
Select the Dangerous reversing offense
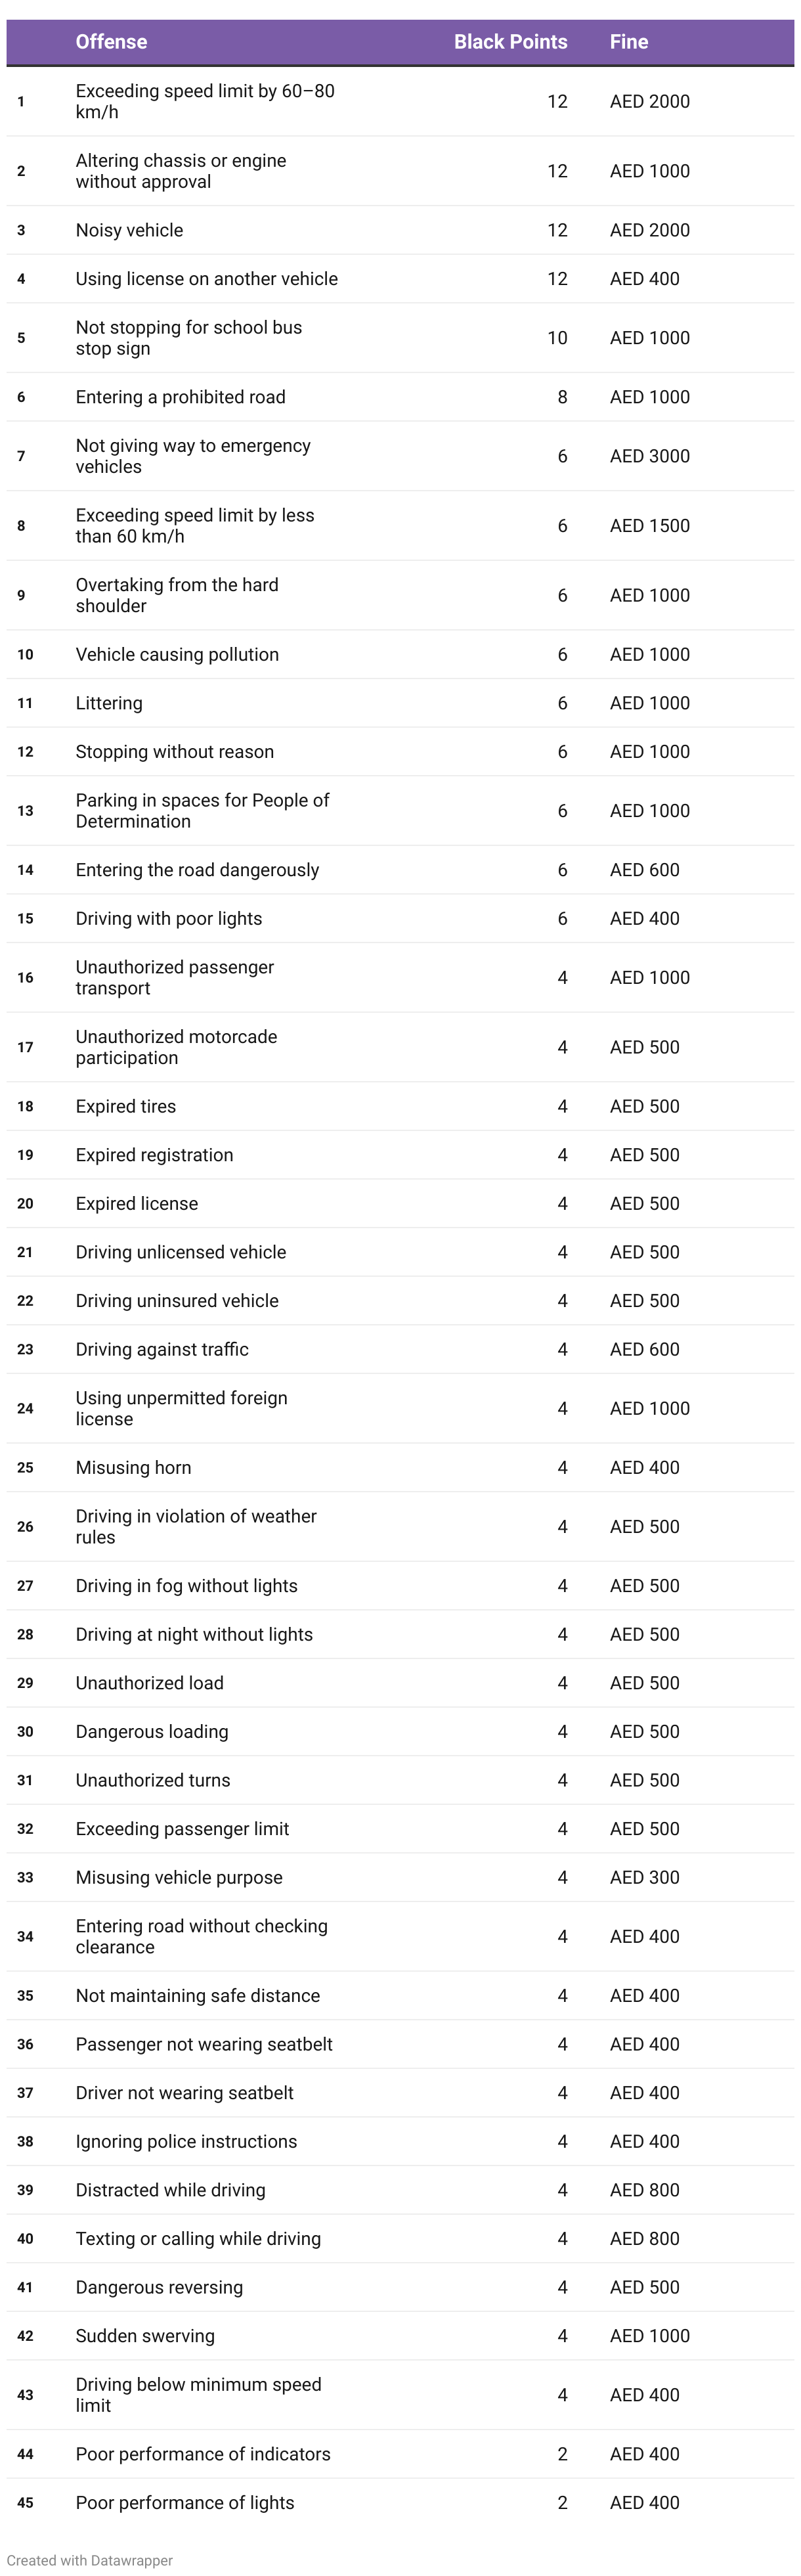pos(159,2287)
